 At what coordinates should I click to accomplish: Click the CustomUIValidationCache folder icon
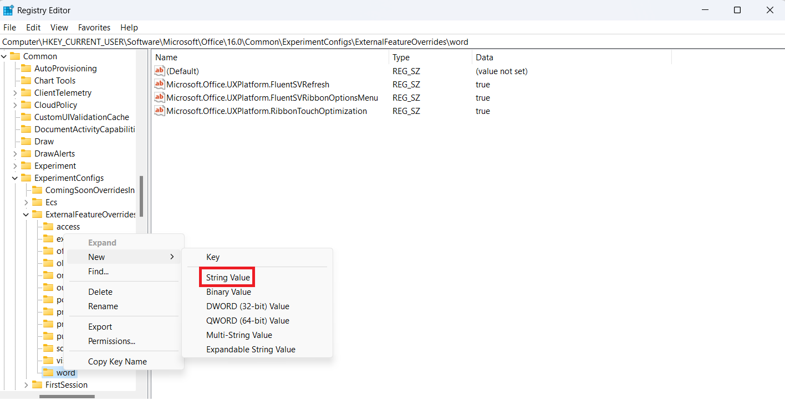[26, 117]
